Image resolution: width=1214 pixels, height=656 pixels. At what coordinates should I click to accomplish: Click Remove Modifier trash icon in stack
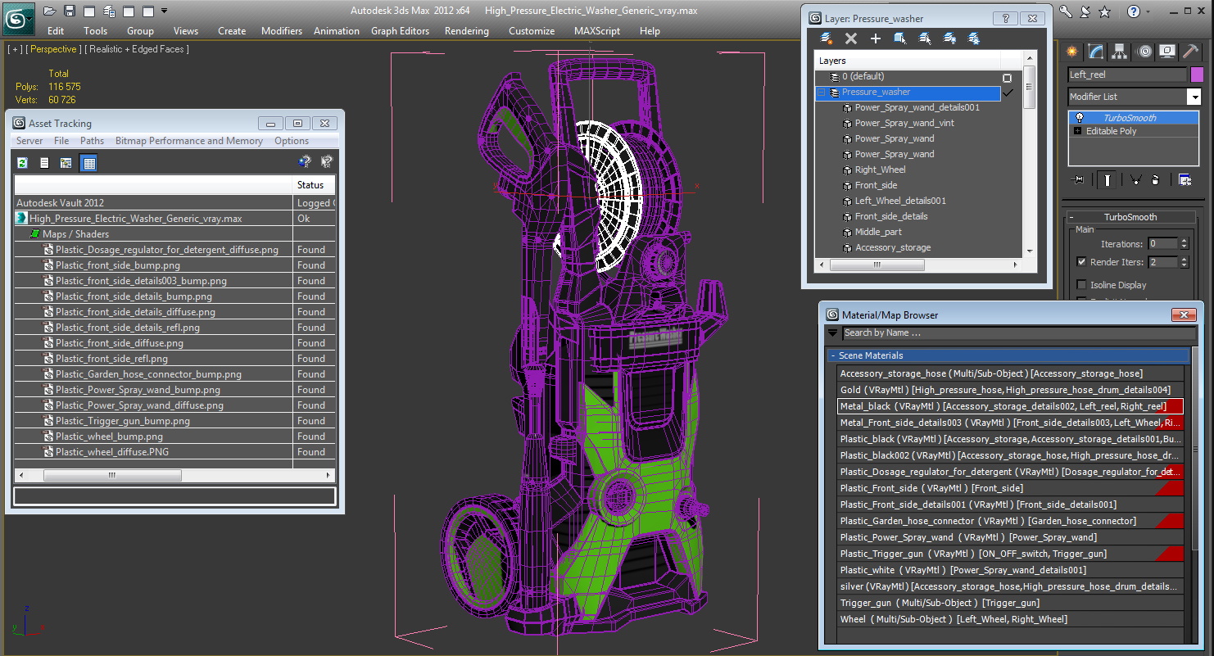click(1155, 180)
